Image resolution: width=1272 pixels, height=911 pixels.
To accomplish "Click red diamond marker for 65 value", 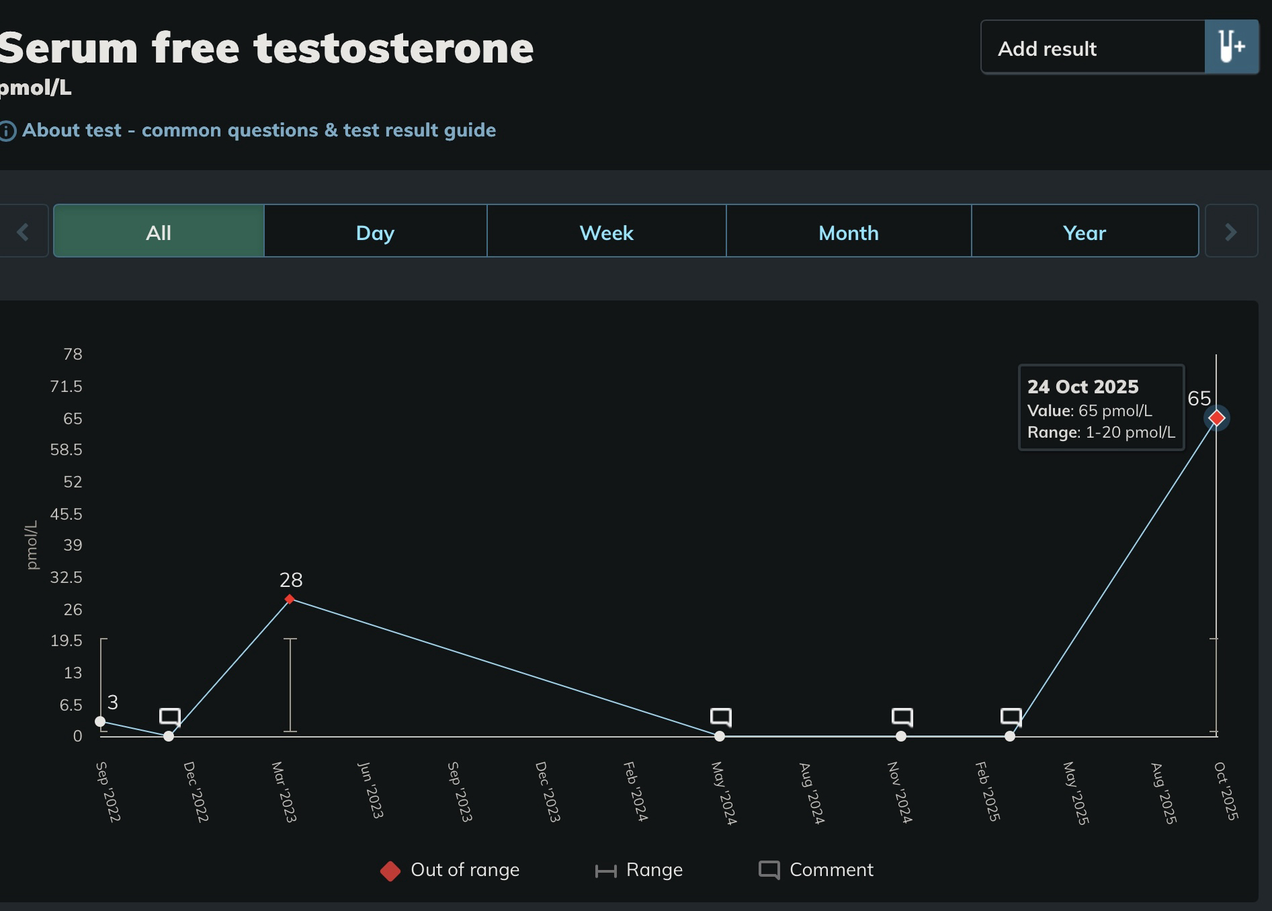I will click(x=1216, y=418).
